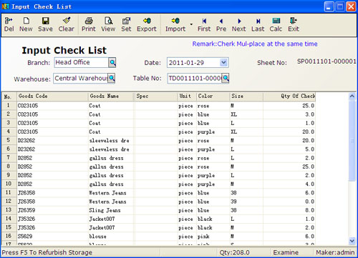Save the check list
The height and width of the screenshot is (258, 358).
pos(45,24)
